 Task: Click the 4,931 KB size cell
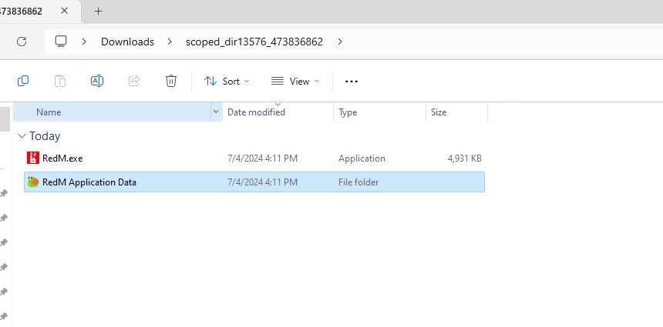(464, 158)
